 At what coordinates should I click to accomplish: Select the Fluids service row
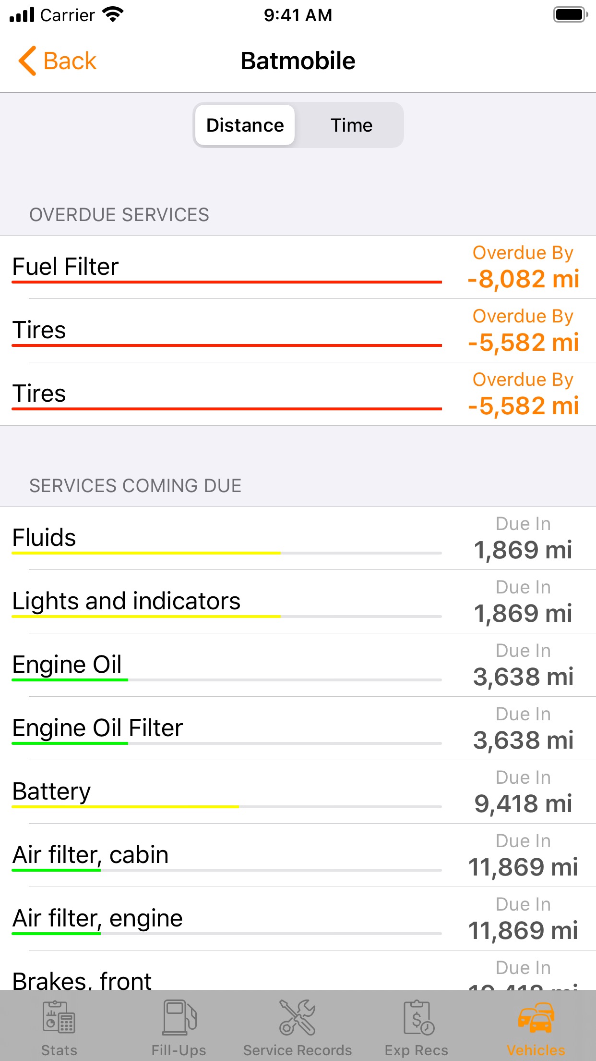tap(226, 538)
